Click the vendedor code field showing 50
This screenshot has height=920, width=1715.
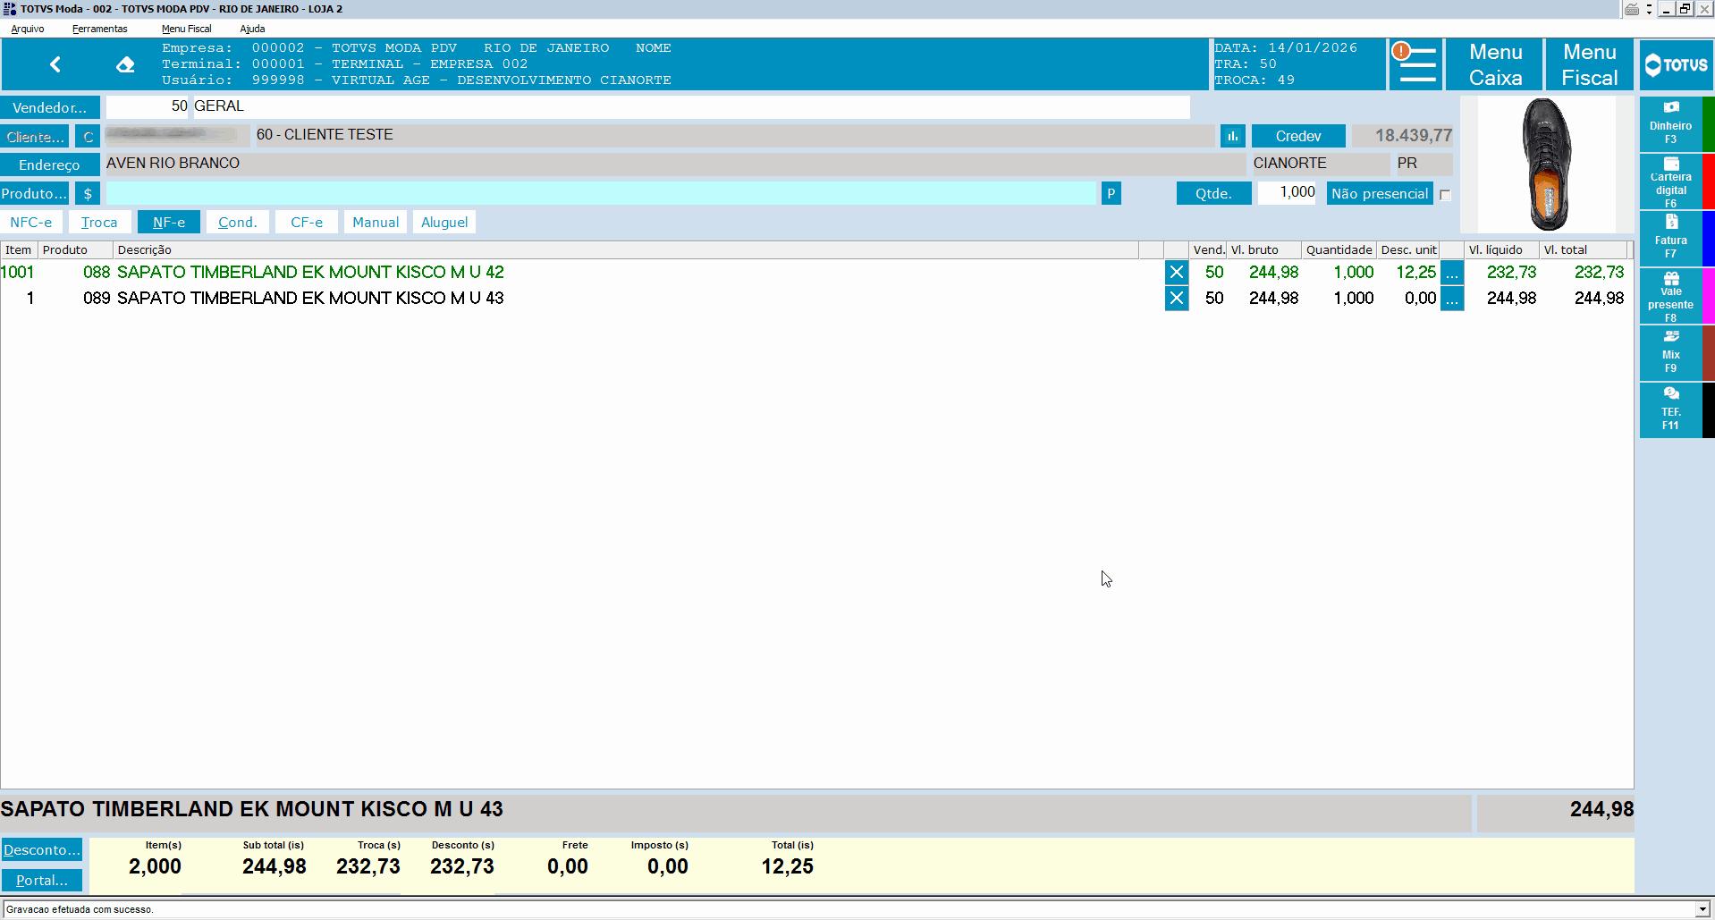[148, 106]
